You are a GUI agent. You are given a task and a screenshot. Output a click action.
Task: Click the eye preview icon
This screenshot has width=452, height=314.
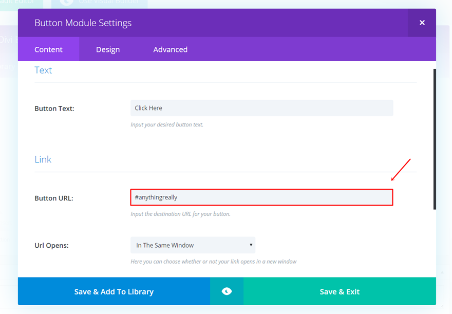pyautogui.click(x=227, y=291)
